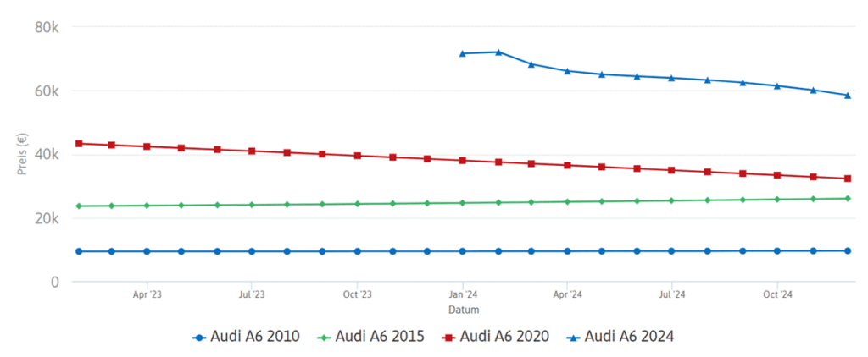Click the red square marker of Audi A6 2020 legend
This screenshot has height=357, width=868.
tap(448, 337)
